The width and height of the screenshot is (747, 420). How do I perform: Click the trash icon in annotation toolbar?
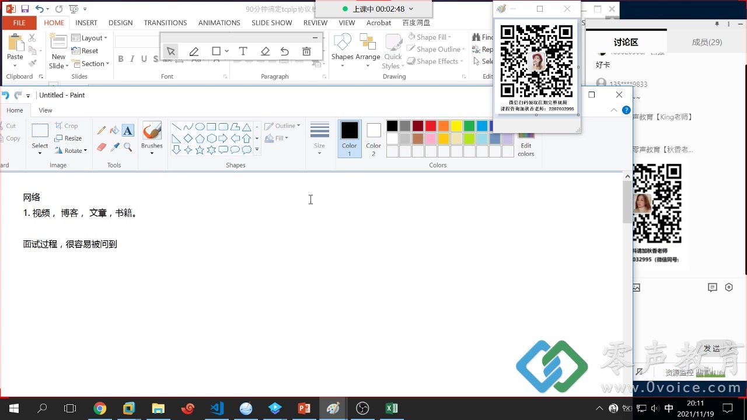(306, 51)
